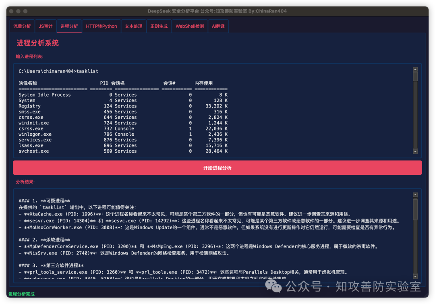
Task: Open the WebShell检测 tab
Action: [190, 26]
